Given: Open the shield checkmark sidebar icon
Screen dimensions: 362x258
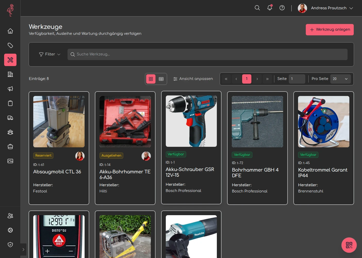Looking at the screenshot, I should tap(10, 245).
